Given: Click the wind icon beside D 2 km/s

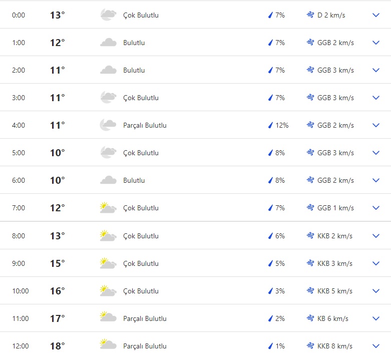Looking at the screenshot, I should coord(310,15).
